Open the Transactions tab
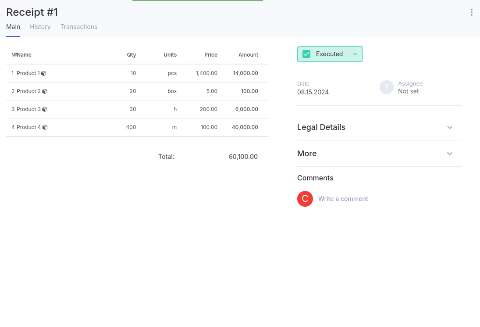 79,27
